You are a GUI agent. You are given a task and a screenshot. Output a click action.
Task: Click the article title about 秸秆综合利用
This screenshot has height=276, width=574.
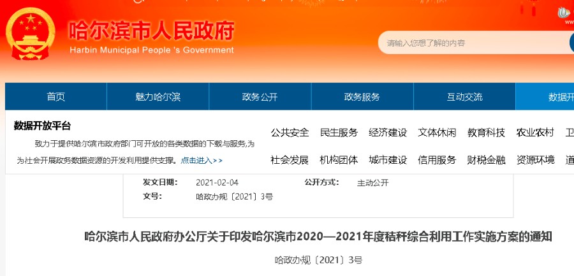pos(318,237)
